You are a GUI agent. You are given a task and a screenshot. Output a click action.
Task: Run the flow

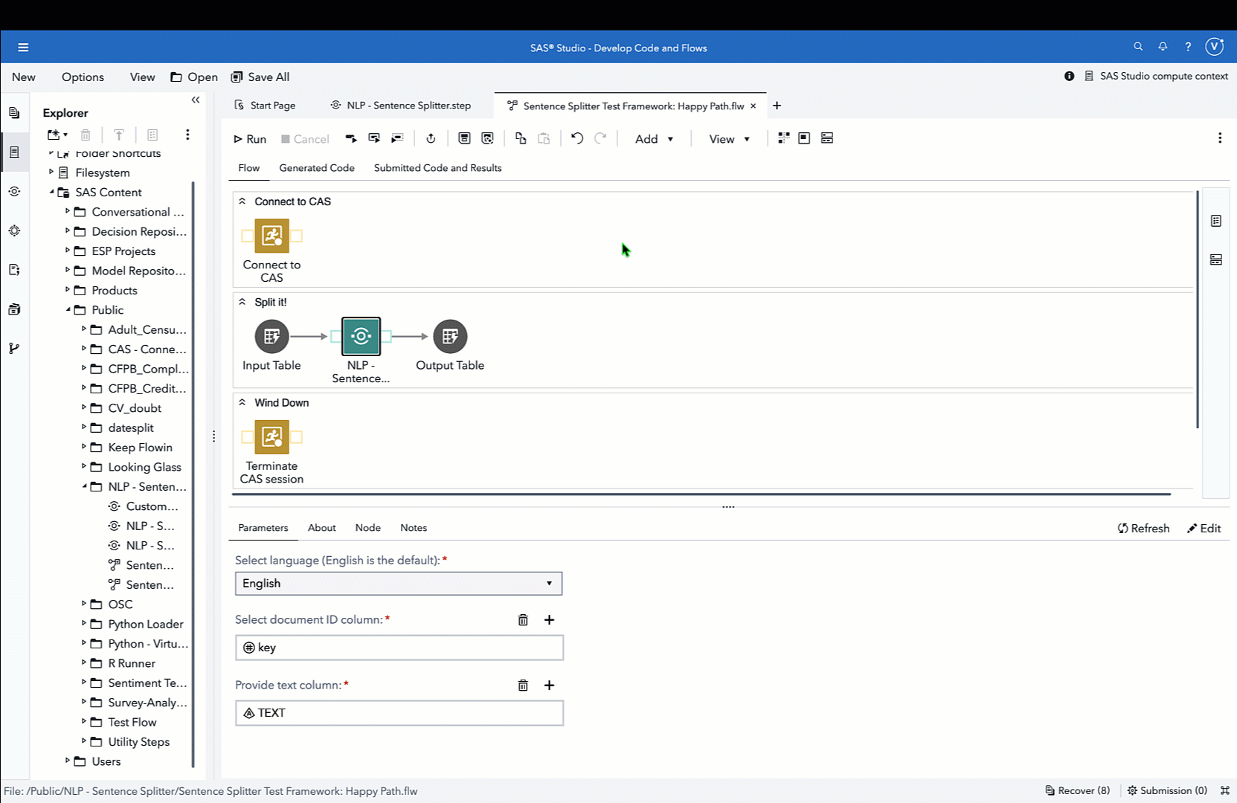tap(250, 139)
